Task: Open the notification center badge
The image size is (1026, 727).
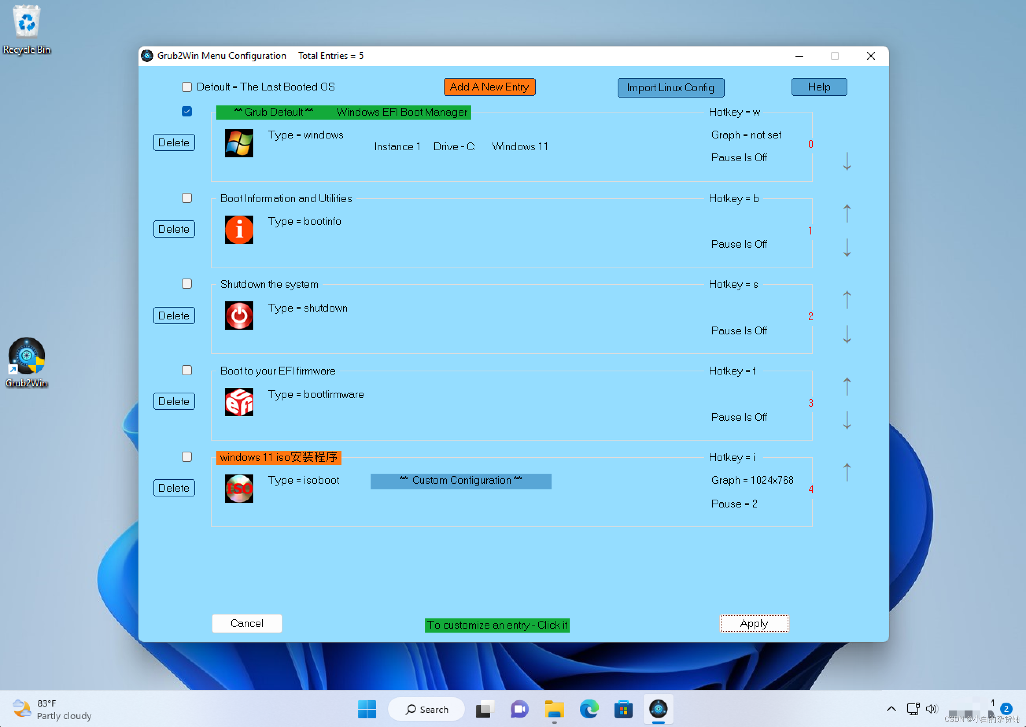Action: point(1006,709)
